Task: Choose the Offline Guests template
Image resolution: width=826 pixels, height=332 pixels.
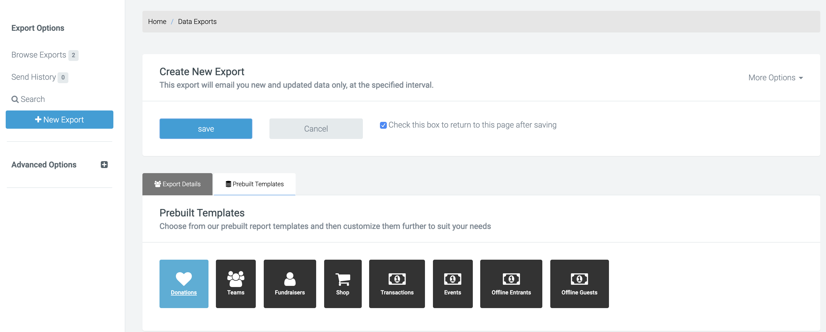Action: (579, 284)
